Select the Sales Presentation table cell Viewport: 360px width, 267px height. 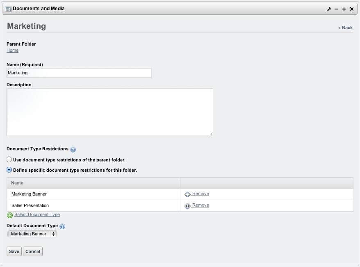tap(93, 206)
